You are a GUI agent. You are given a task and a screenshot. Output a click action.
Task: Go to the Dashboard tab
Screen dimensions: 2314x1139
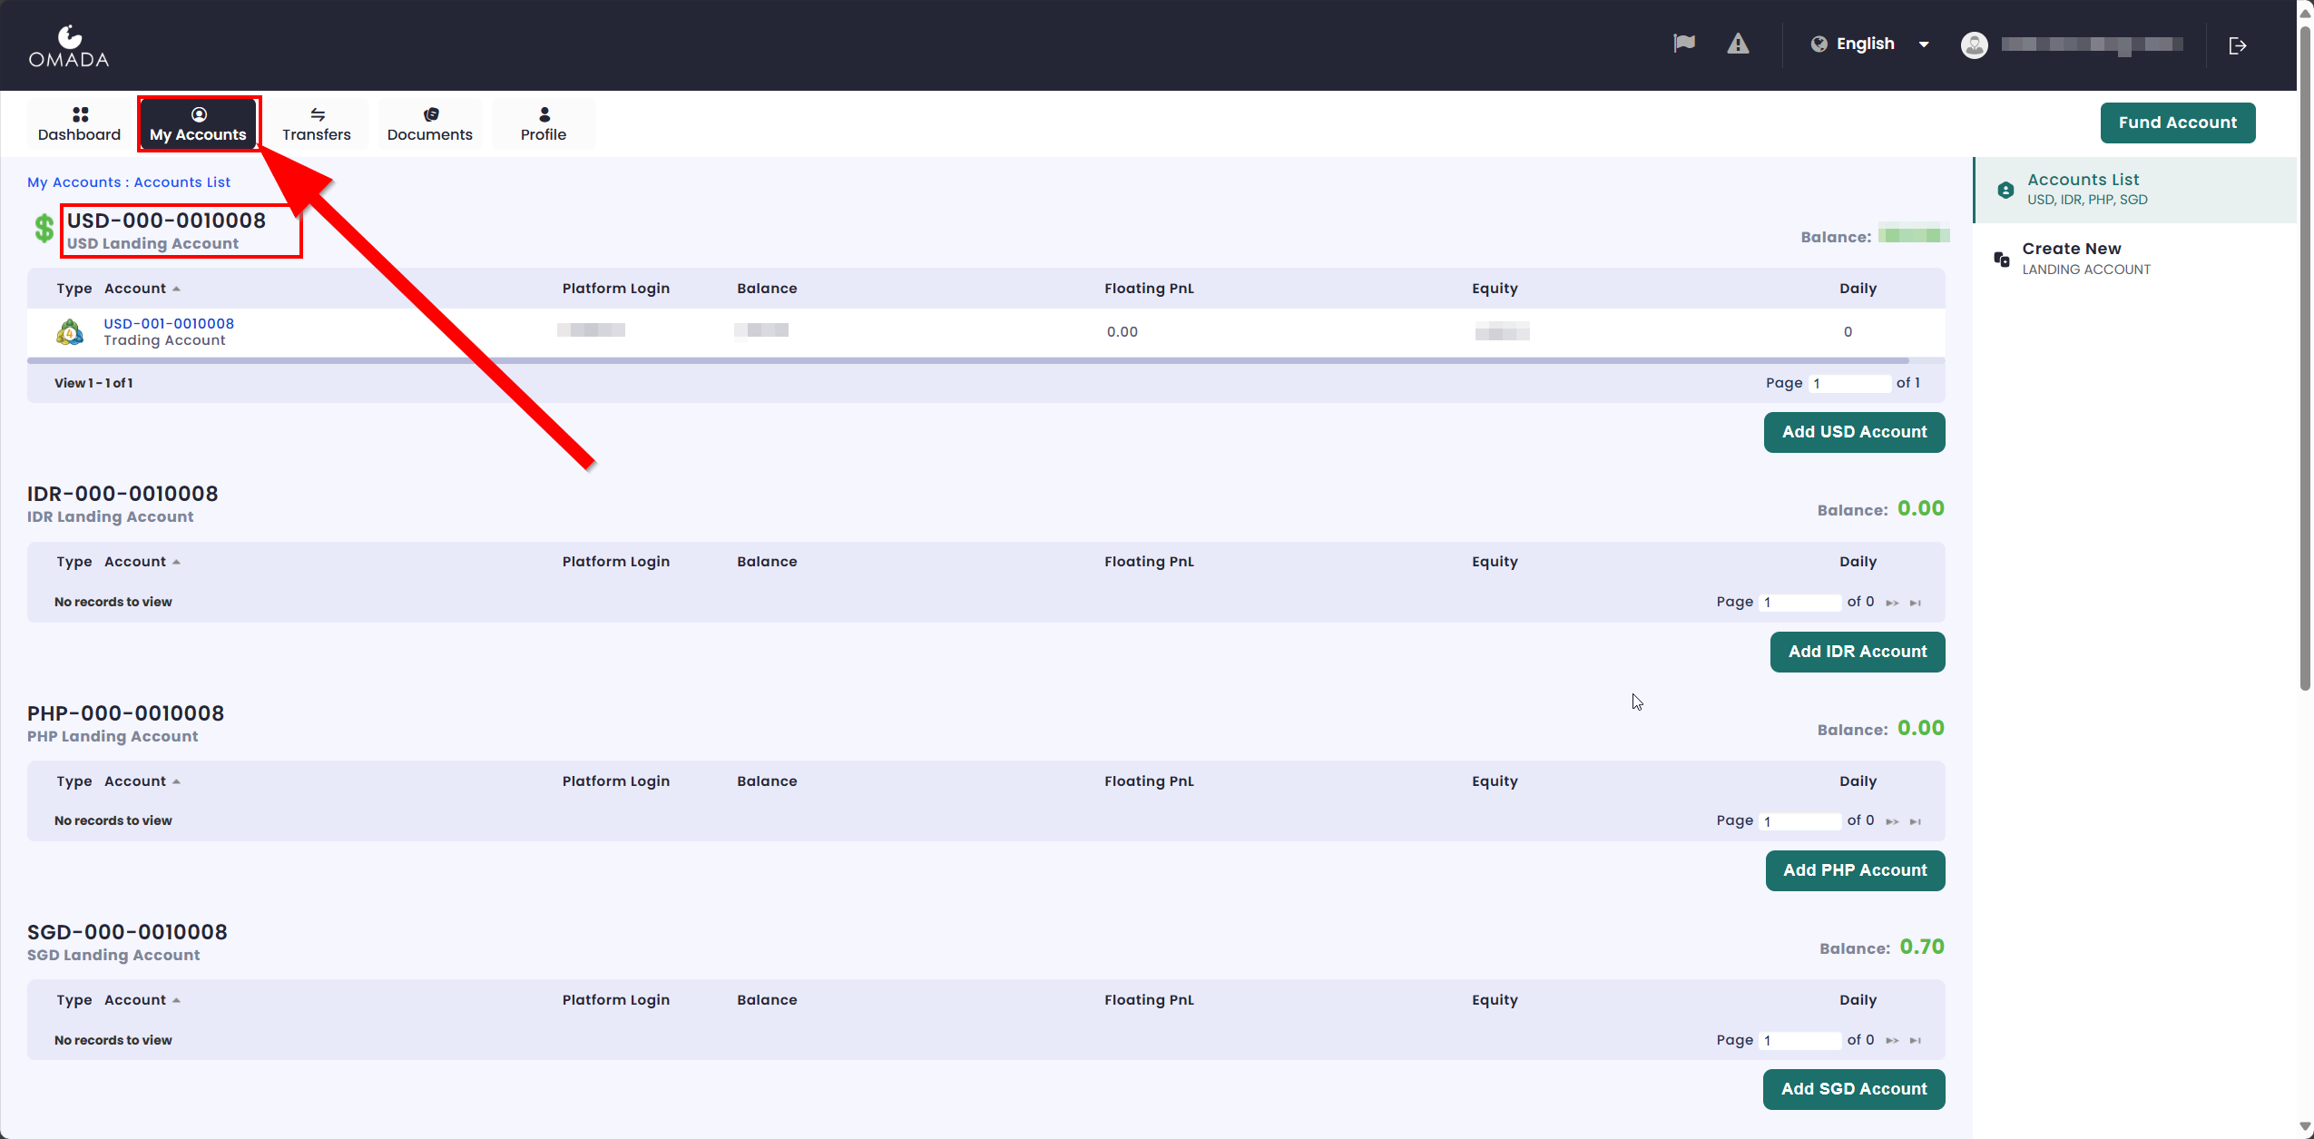(79, 124)
